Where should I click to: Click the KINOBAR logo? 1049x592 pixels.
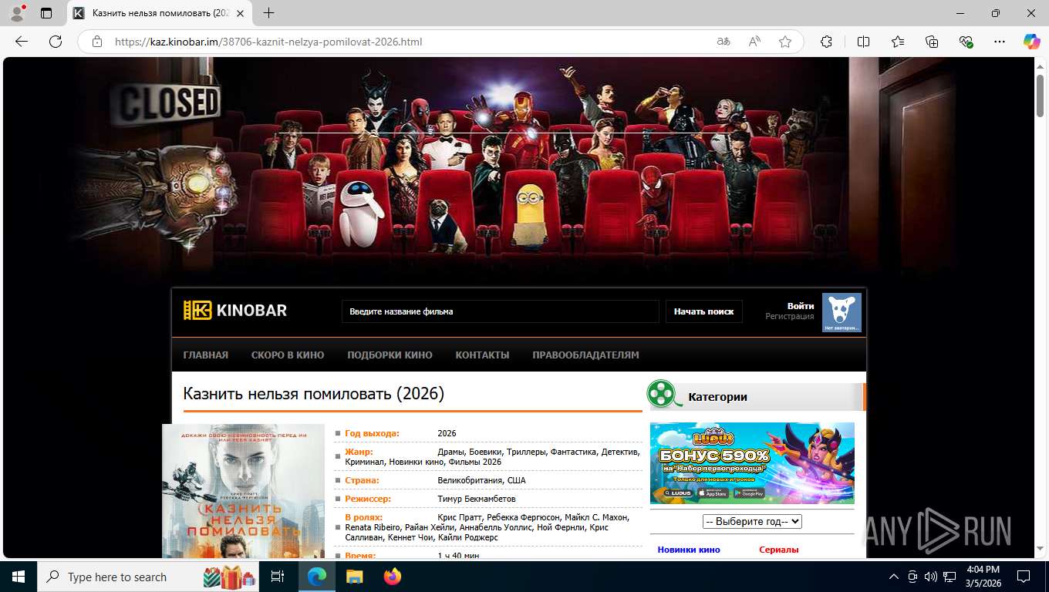click(234, 311)
